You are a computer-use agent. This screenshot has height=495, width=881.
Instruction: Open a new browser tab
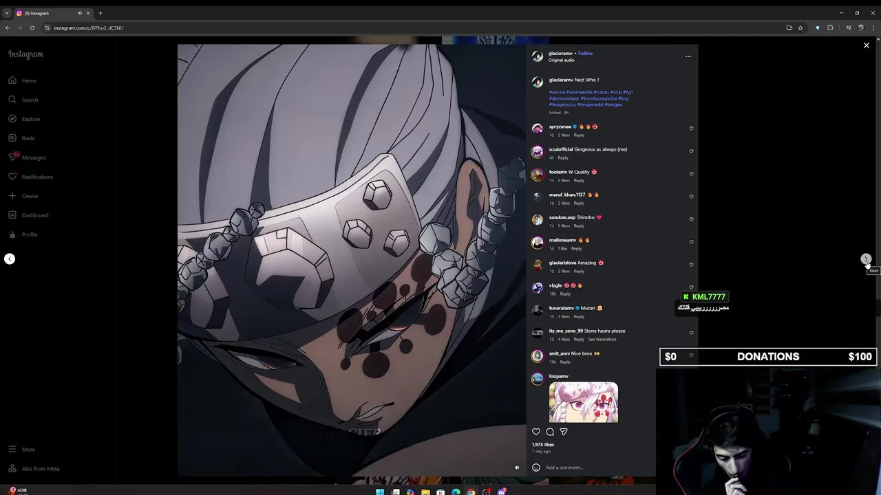100,13
